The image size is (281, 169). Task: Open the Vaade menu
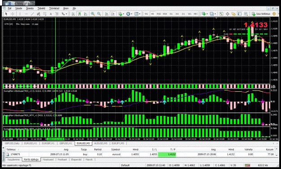tap(18, 8)
